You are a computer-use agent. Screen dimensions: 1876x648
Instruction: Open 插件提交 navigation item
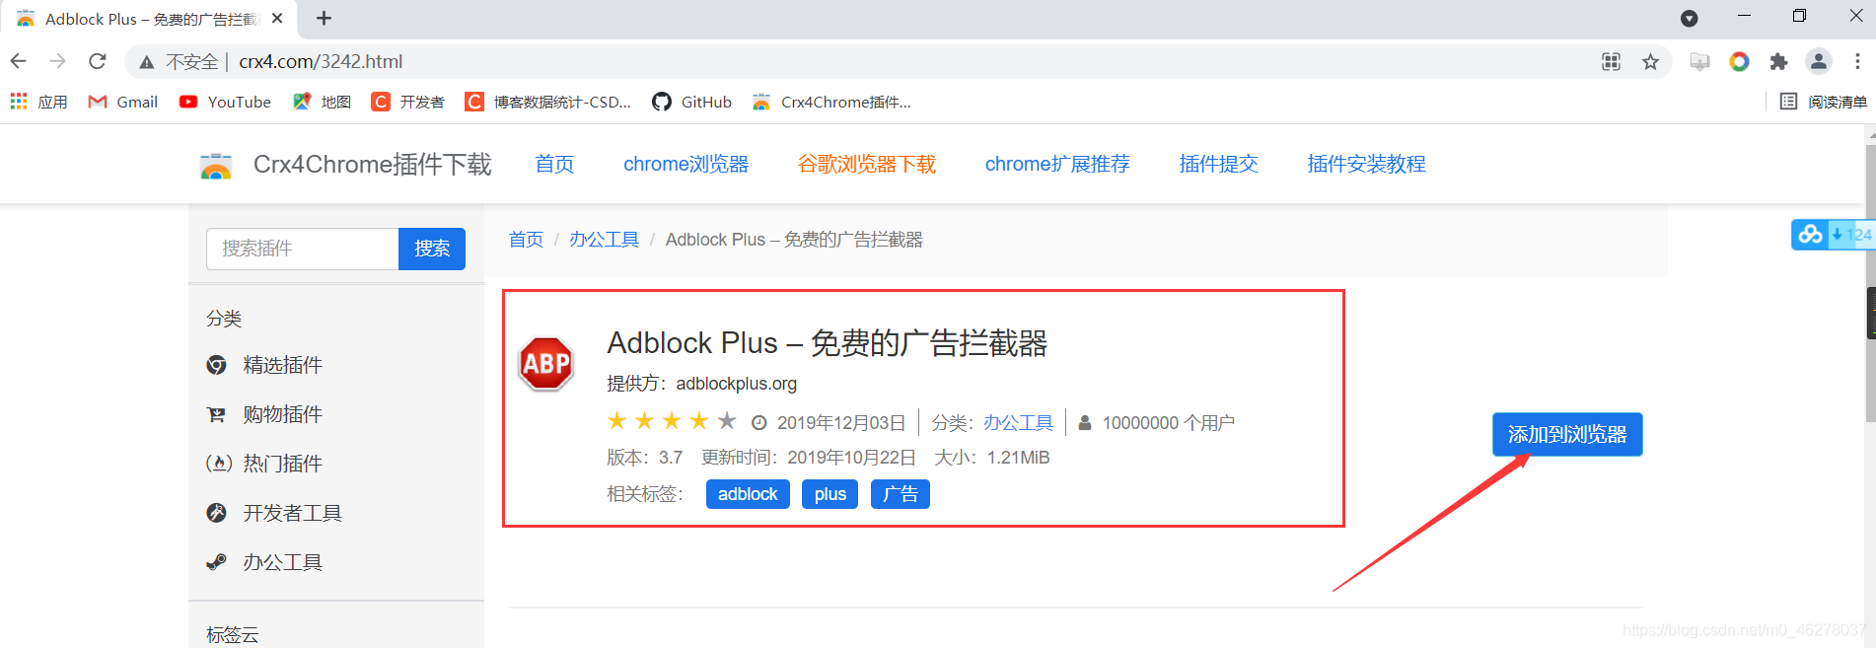1218,164
